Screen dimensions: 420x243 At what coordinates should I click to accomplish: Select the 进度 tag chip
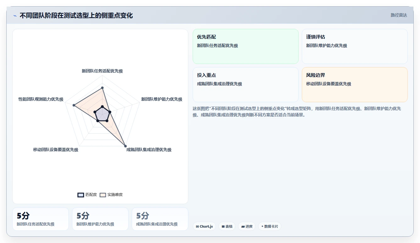coord(247,226)
